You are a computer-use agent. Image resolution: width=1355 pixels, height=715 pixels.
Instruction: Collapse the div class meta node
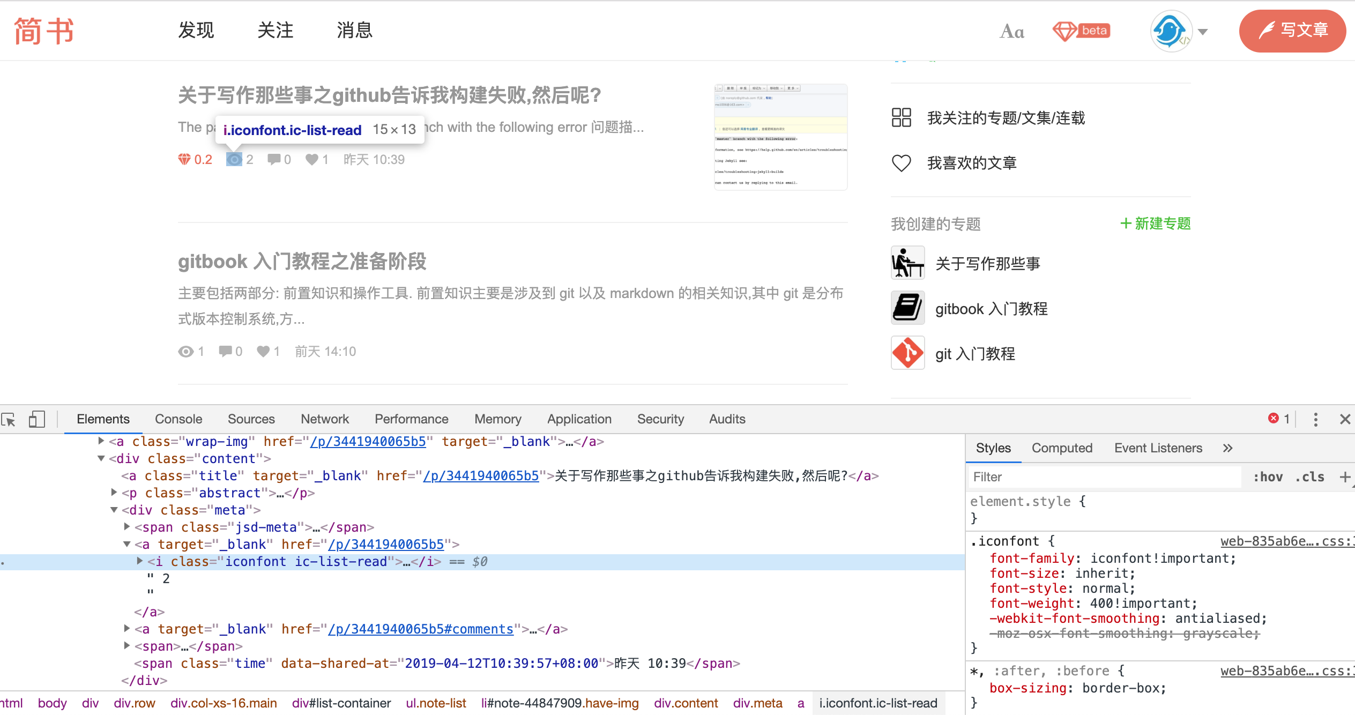[114, 510]
